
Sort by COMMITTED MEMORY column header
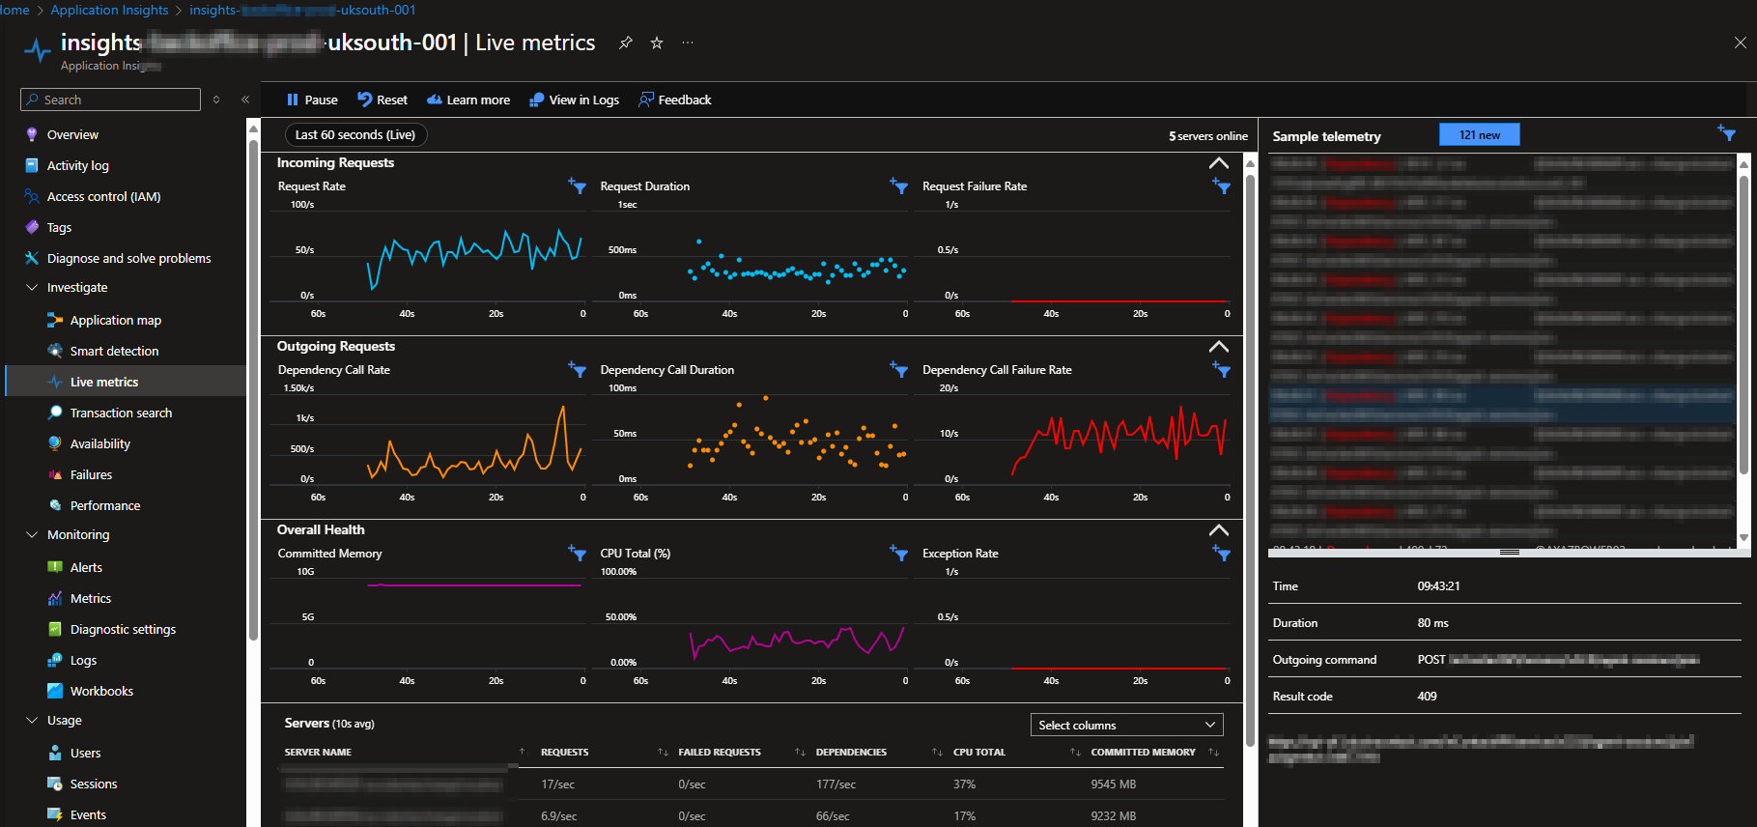pyautogui.click(x=1143, y=752)
